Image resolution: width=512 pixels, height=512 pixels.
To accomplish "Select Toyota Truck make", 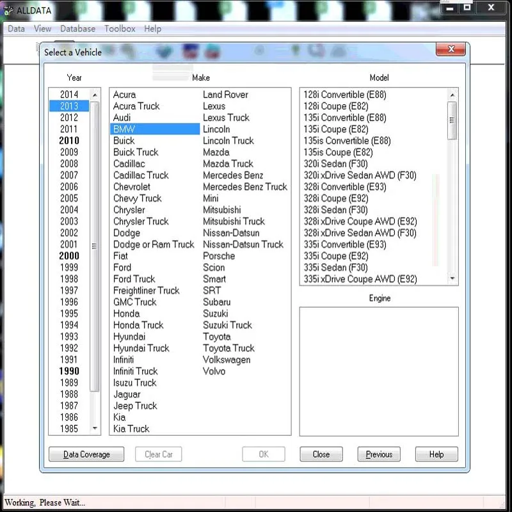I will 228,348.
